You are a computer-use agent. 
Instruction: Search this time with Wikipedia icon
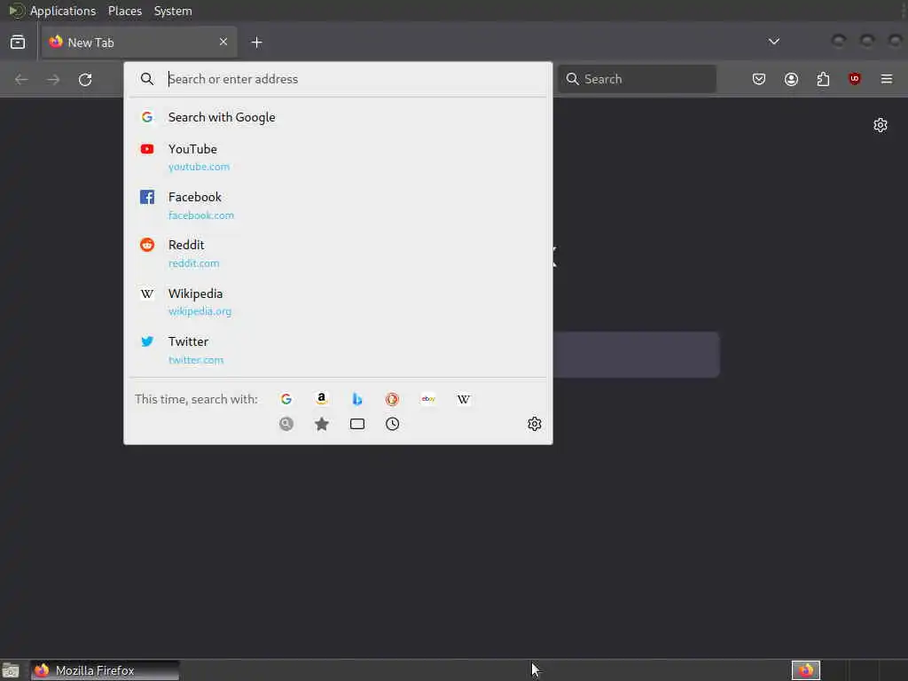[x=463, y=399]
